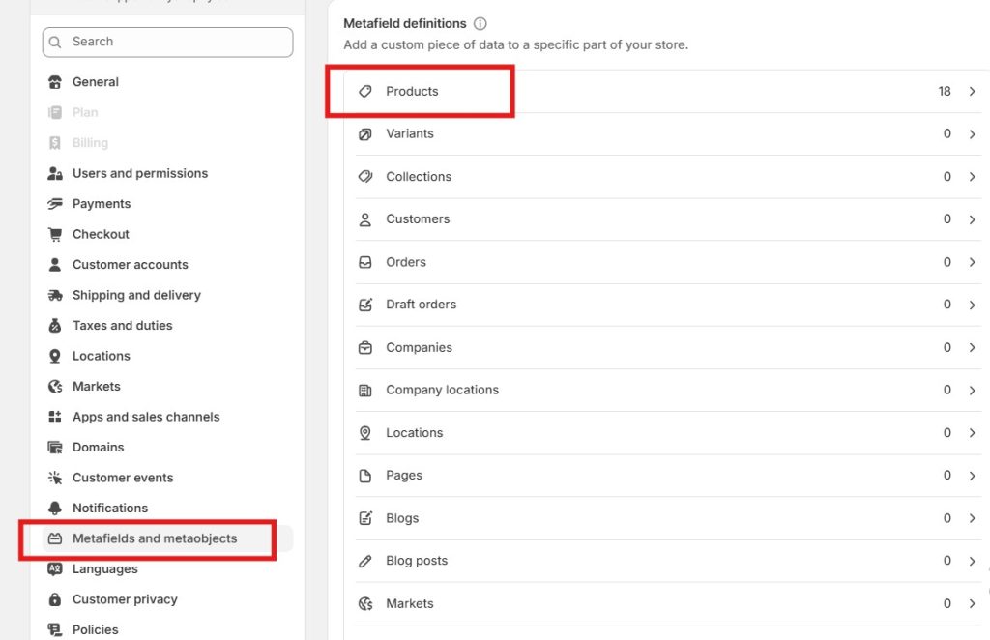The width and height of the screenshot is (990, 640).
Task: Click the Orders box icon
Action: pyautogui.click(x=364, y=261)
